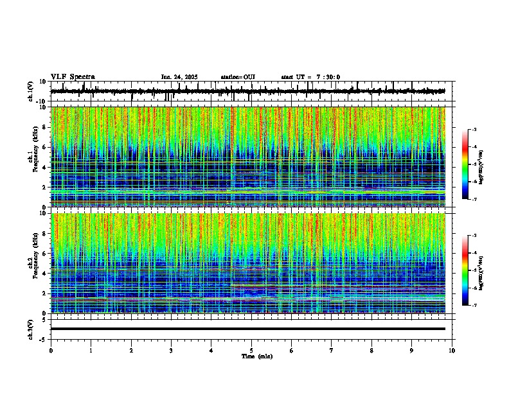Click the '-7' label on ch.2 colorbar
Viewport: 509px width, 393px height.
pyautogui.click(x=474, y=305)
